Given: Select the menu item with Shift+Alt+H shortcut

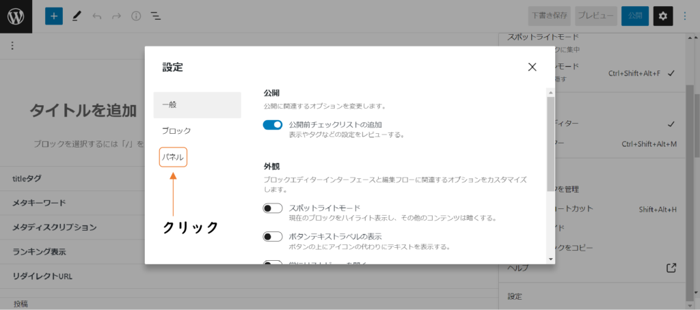Looking at the screenshot, I should point(592,209).
